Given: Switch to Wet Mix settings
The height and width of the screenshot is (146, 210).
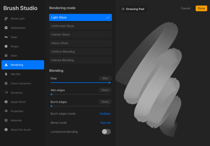Looking at the screenshot, I should (x=23, y=74).
